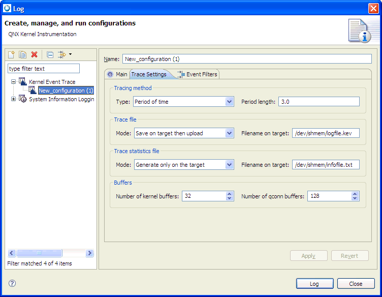This screenshot has width=382, height=297.
Task: Increase the number of kernel buffers
Action: [x=230, y=194]
